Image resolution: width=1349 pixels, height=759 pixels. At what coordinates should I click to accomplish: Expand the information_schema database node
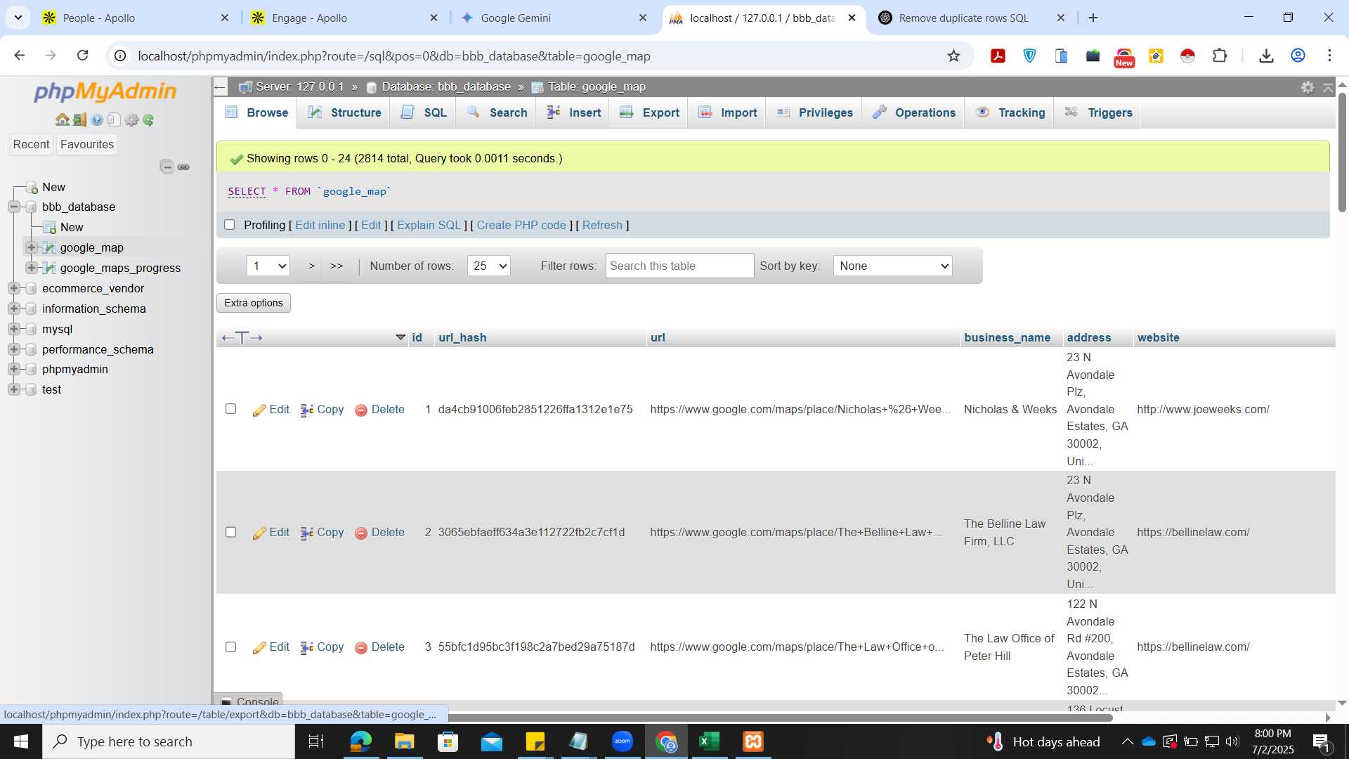[x=13, y=309]
